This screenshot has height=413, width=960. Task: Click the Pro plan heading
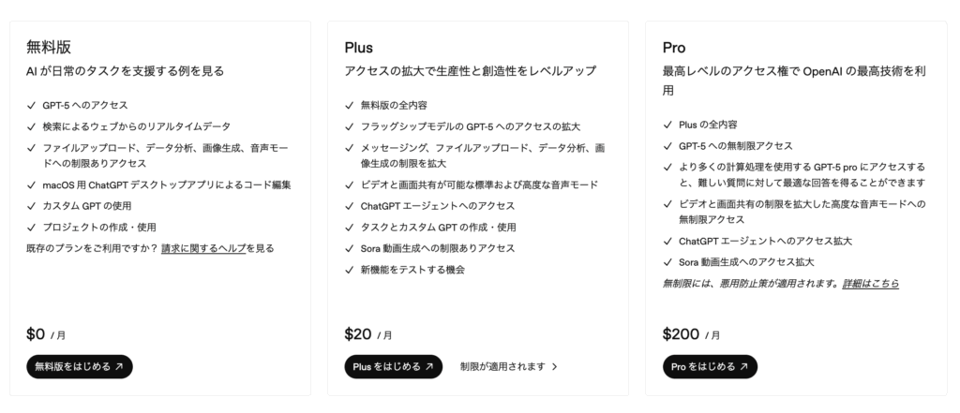(674, 47)
